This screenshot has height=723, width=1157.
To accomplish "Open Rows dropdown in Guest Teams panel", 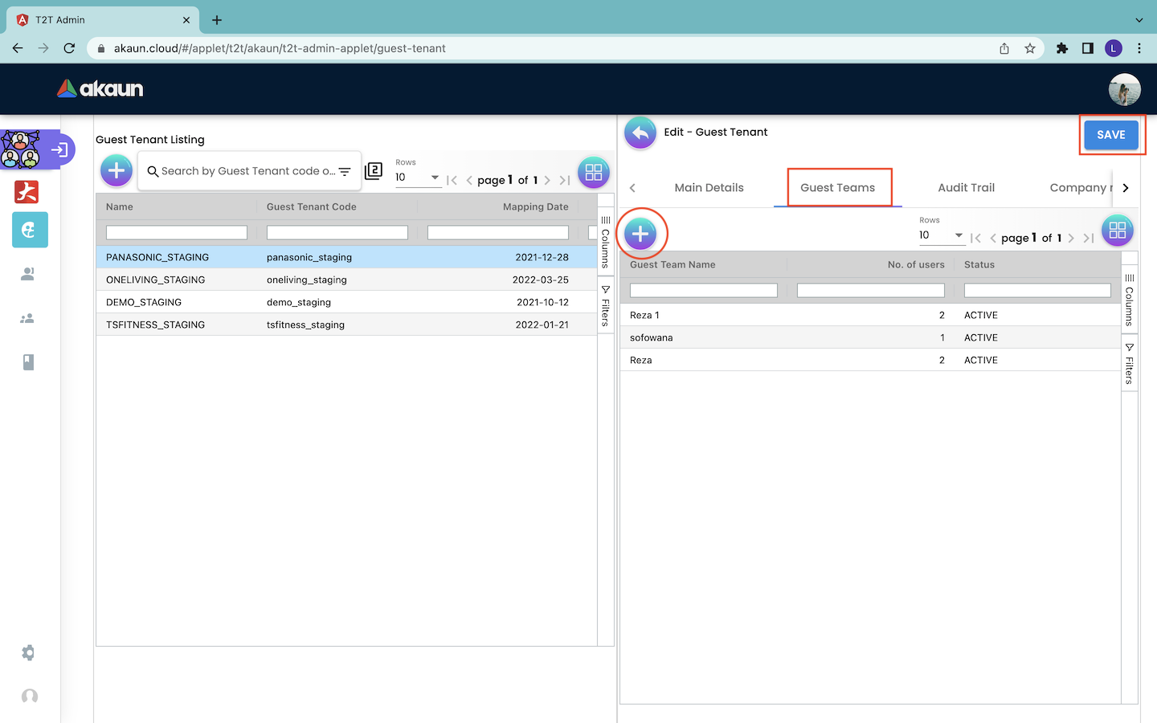I will click(x=941, y=235).
